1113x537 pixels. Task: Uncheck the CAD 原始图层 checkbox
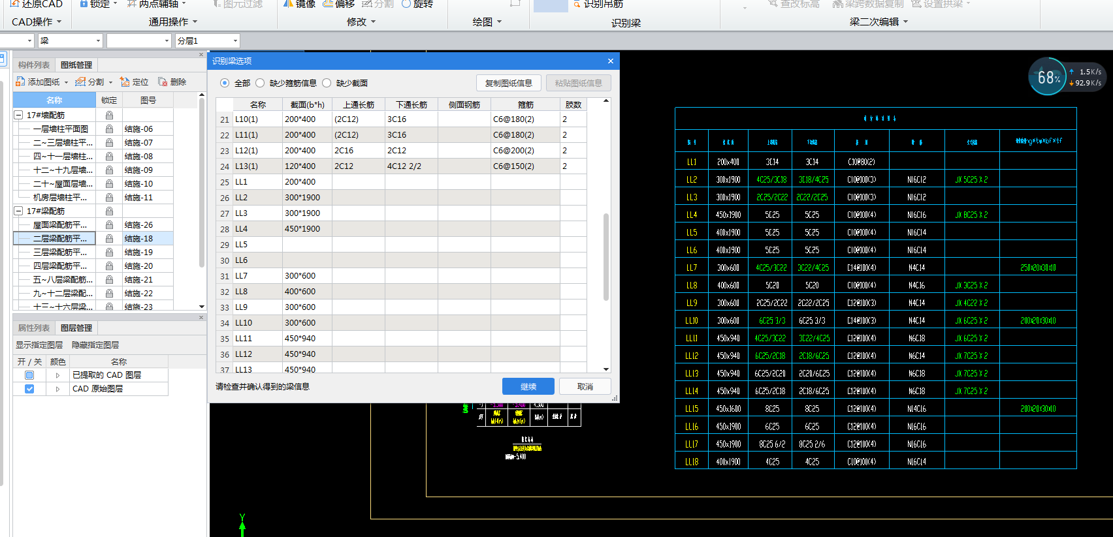[x=29, y=388]
